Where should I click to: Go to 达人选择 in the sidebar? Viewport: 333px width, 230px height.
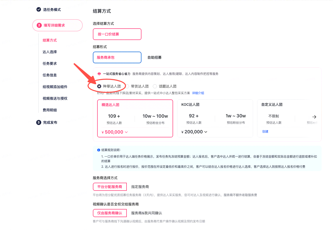point(50,52)
